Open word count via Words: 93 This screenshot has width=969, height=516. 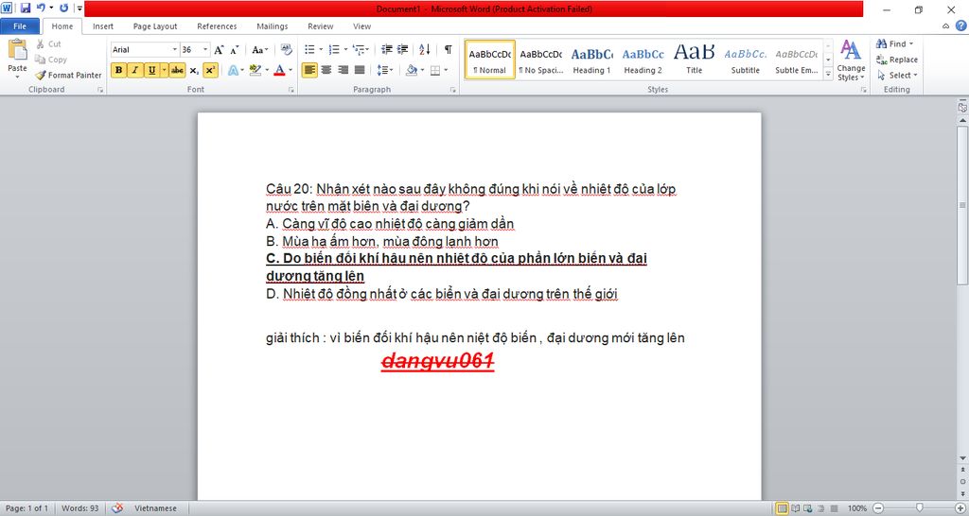79,508
